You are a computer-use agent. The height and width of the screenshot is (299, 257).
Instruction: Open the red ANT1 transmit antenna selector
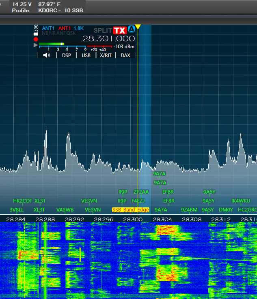point(65,28)
